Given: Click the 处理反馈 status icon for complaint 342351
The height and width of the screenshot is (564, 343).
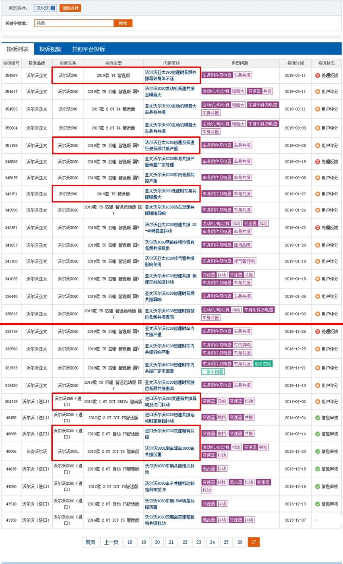Looking at the screenshot, I should tap(317, 227).
